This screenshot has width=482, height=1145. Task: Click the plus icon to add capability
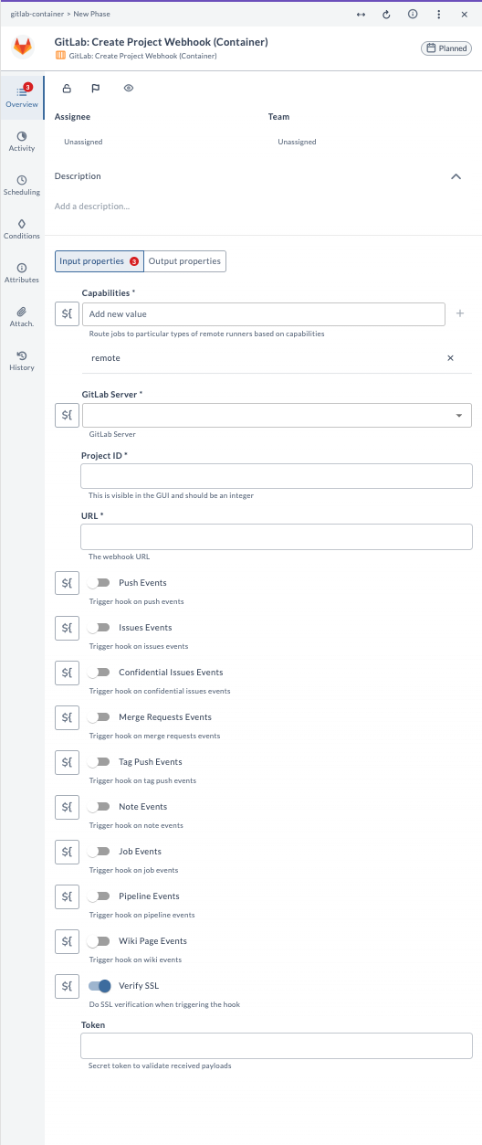[460, 313]
